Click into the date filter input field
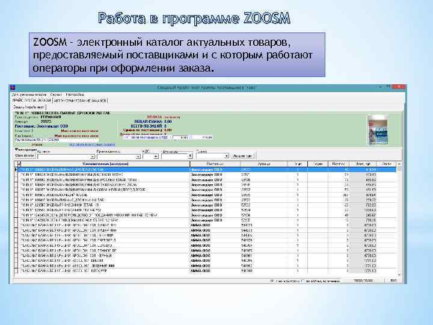Viewport: 433px width, 325px height. pyautogui.click(x=175, y=156)
